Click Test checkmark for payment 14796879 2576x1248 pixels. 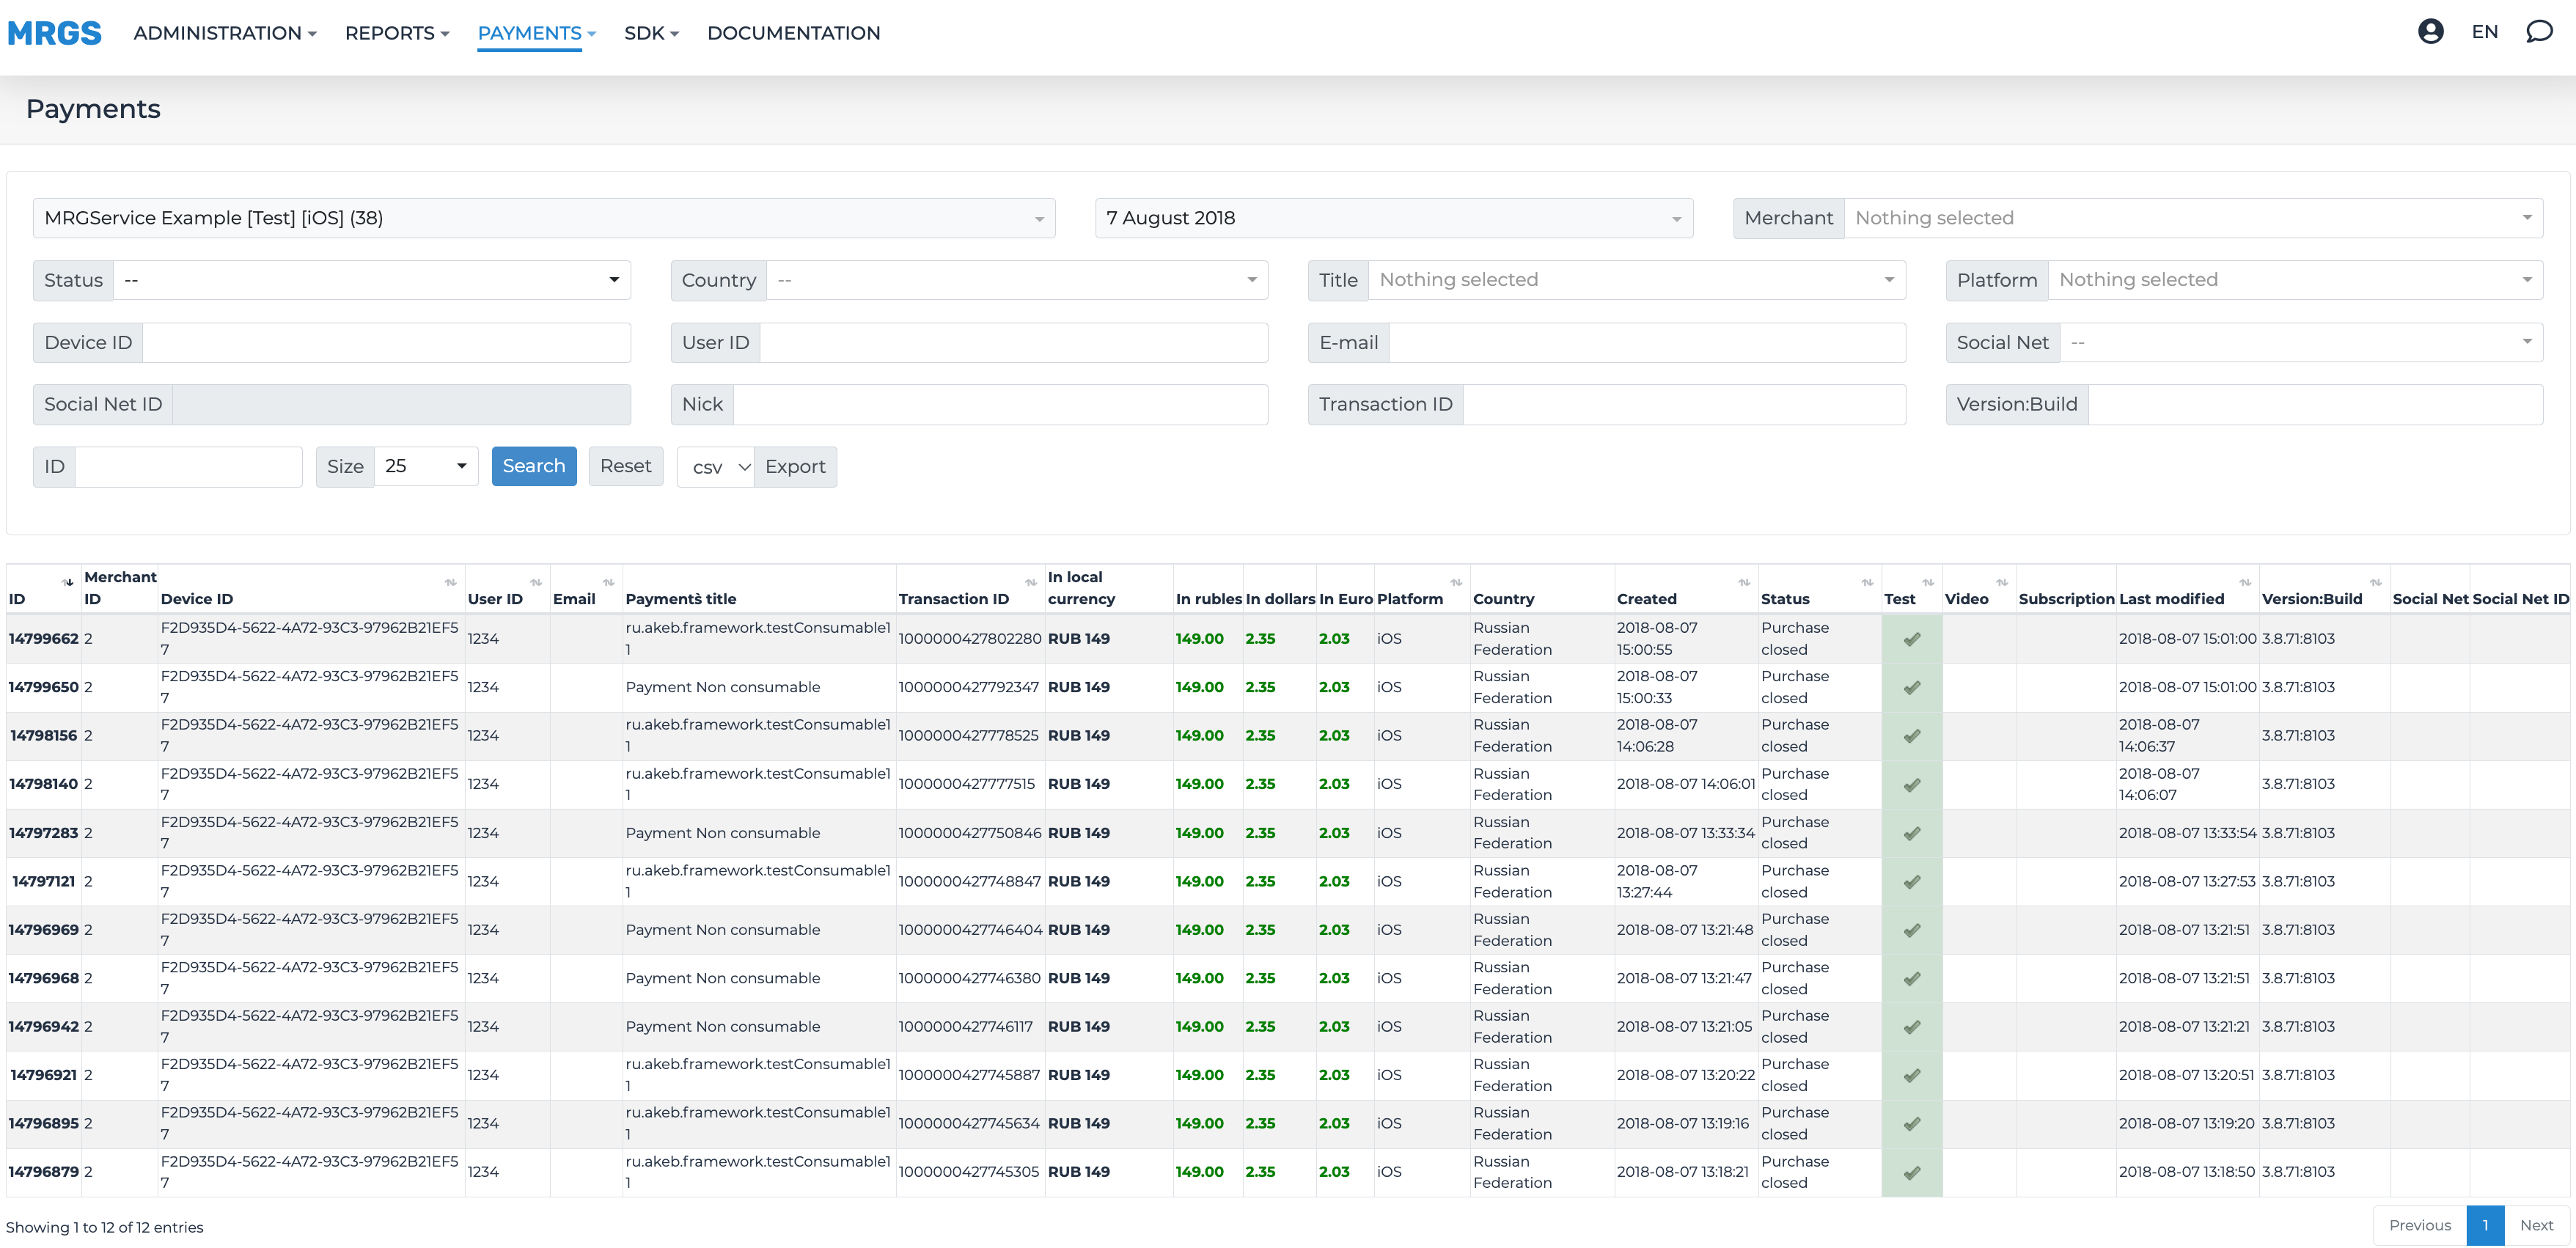tap(1911, 1172)
